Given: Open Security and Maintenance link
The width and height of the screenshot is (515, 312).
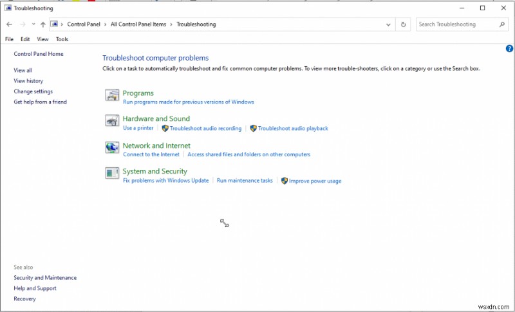Looking at the screenshot, I should tap(45, 277).
